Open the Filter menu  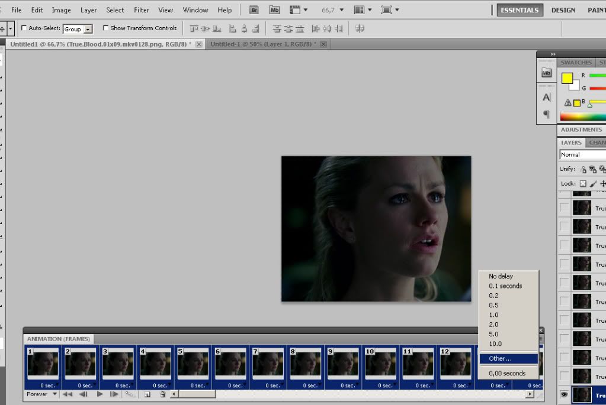click(x=141, y=10)
